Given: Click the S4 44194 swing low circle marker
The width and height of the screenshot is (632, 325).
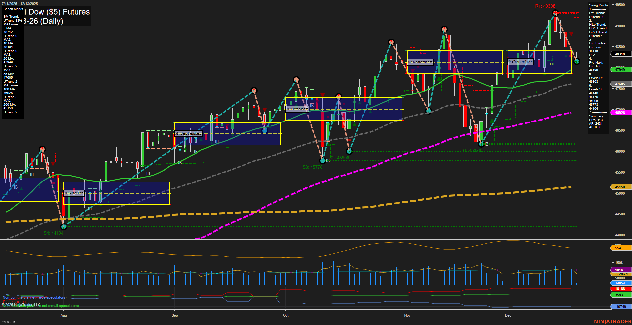Looking at the screenshot, I should click(64, 227).
